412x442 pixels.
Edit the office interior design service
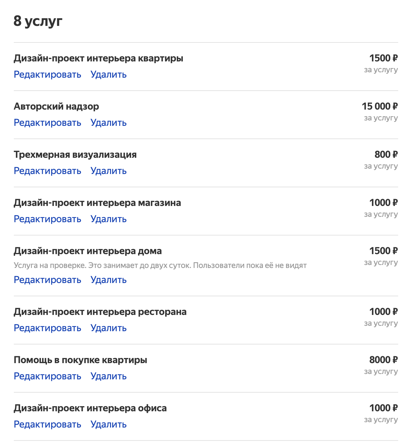point(48,425)
